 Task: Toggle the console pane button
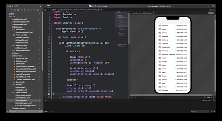click(214, 111)
